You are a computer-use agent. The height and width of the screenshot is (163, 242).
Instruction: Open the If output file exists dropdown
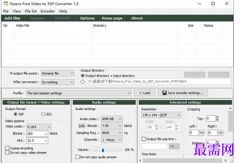point(58,74)
